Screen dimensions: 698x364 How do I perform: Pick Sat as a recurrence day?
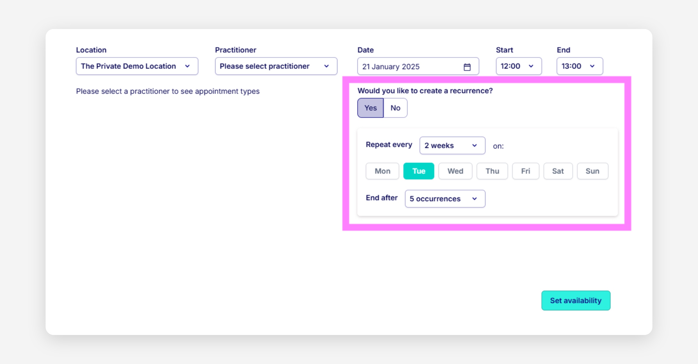coord(558,171)
